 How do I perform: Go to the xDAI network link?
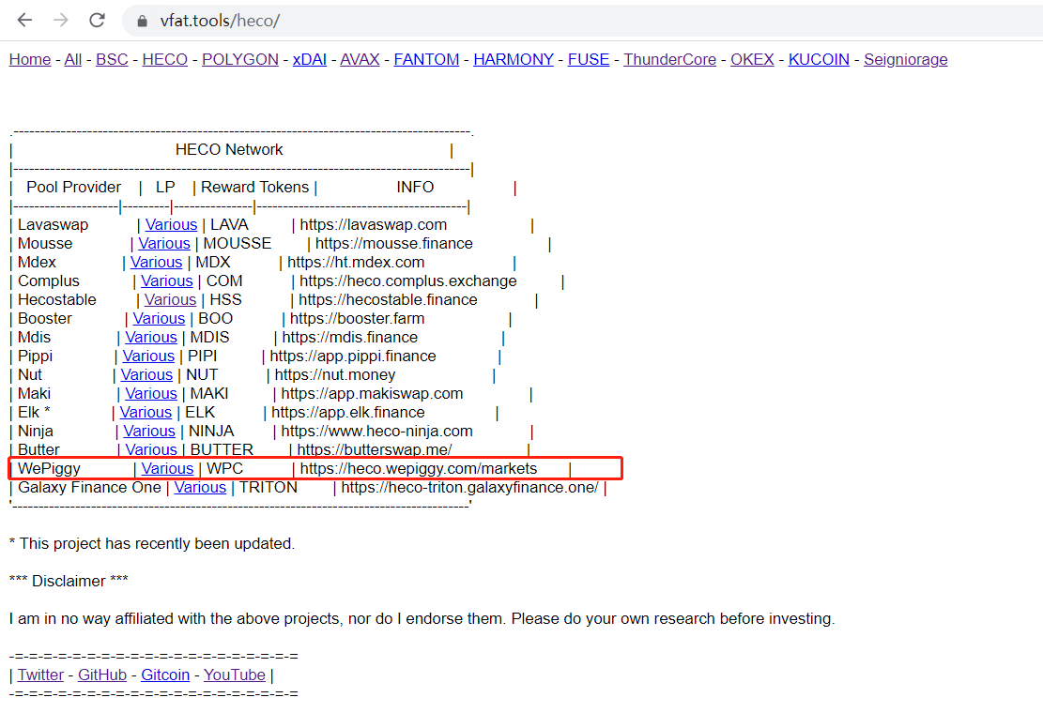tap(309, 59)
